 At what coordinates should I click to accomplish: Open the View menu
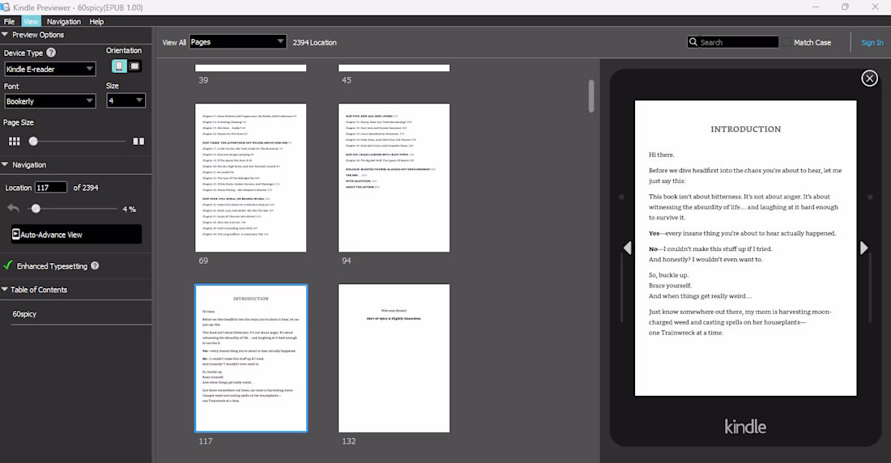pos(31,21)
